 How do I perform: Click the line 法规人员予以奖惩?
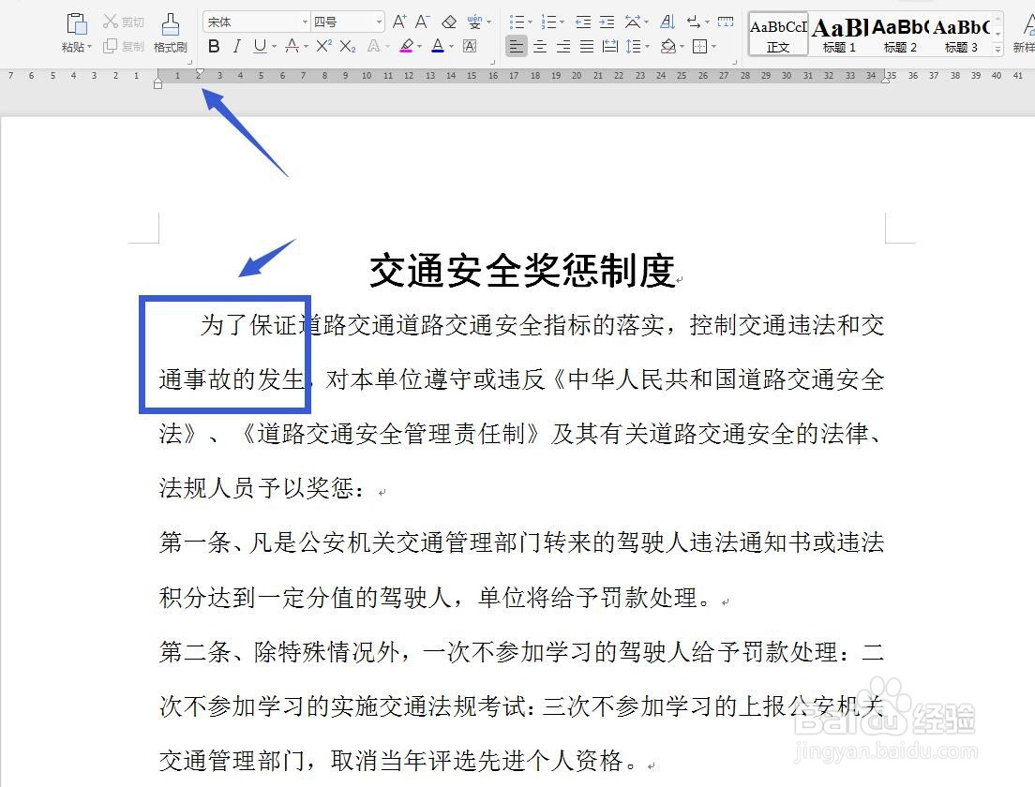pos(262,488)
